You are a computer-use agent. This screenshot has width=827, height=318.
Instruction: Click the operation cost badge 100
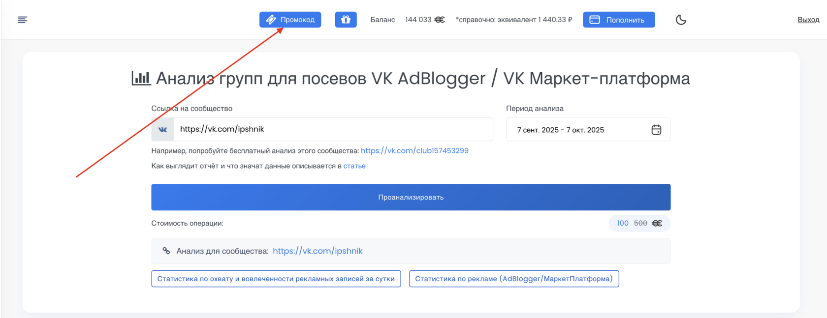(623, 223)
